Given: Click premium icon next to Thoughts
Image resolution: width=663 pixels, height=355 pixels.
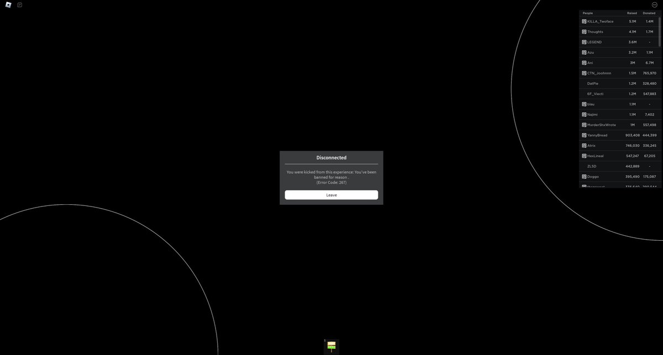Looking at the screenshot, I should point(584,32).
